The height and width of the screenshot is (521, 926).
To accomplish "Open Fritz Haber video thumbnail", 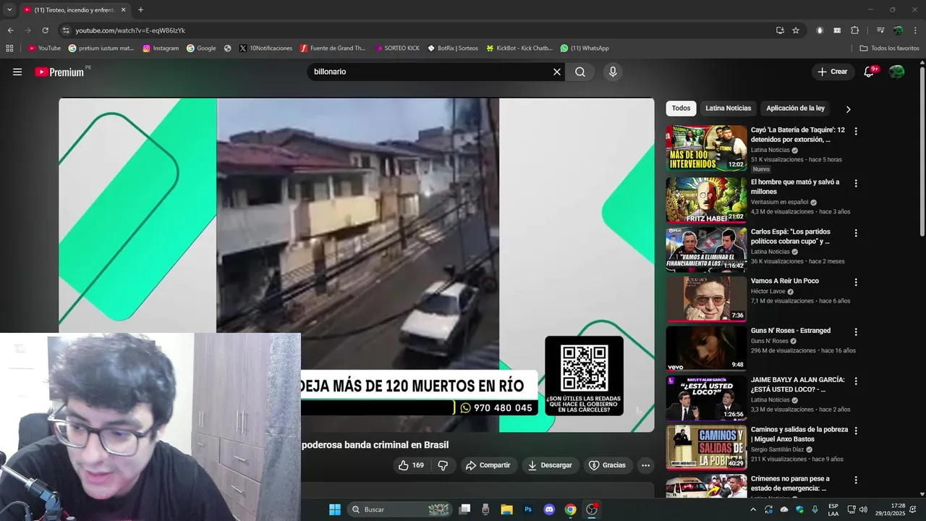I will [x=706, y=200].
